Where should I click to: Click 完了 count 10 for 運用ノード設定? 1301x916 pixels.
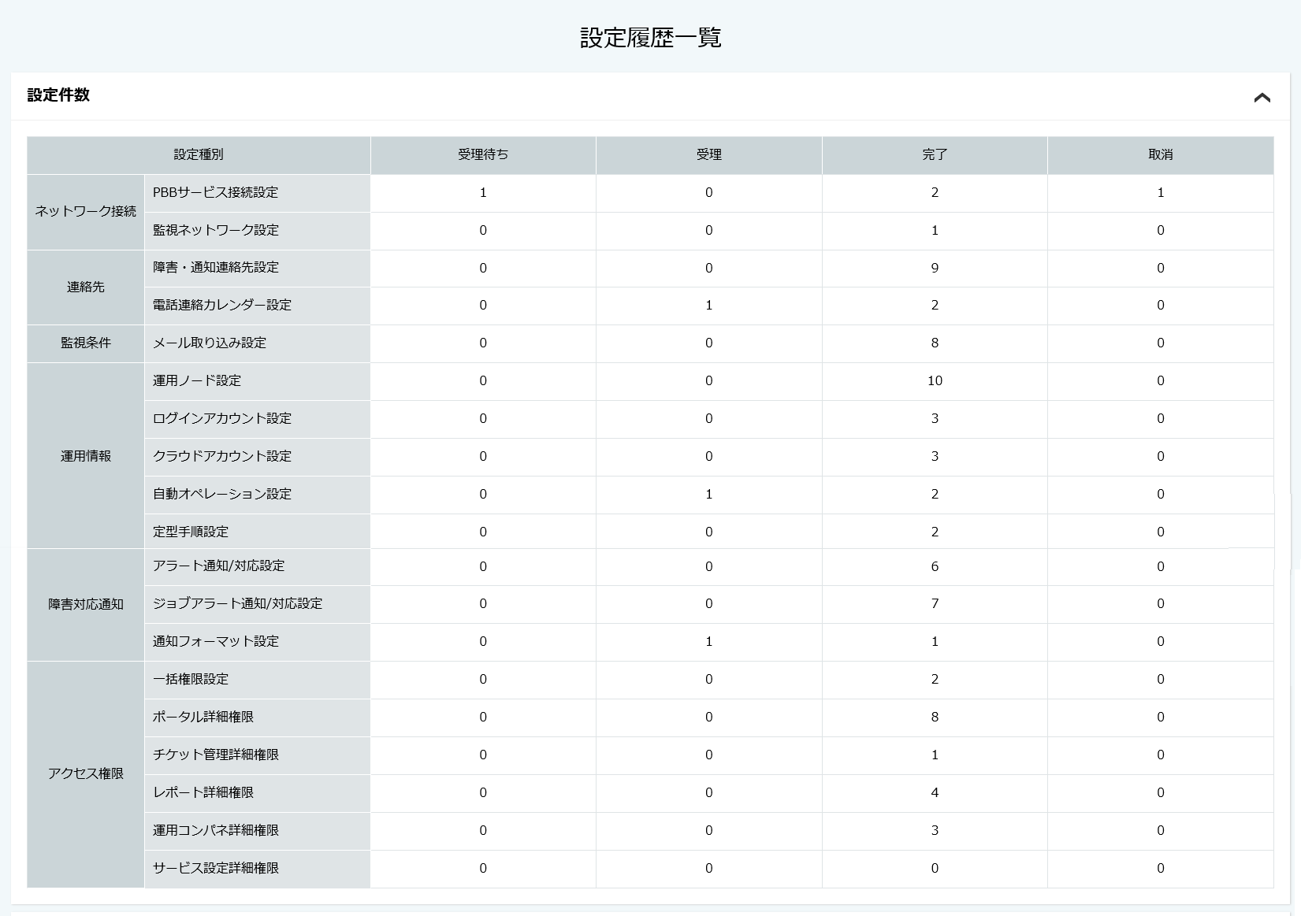(x=935, y=381)
